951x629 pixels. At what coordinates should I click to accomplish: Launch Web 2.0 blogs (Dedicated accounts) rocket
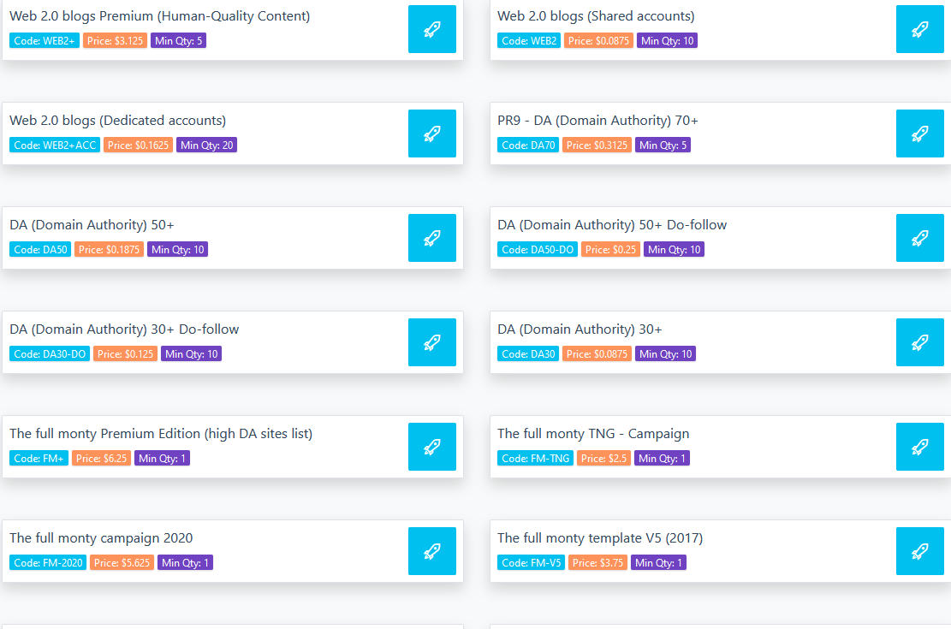pyautogui.click(x=431, y=134)
